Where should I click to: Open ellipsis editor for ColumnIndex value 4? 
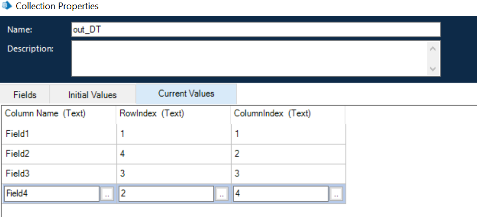335,194
